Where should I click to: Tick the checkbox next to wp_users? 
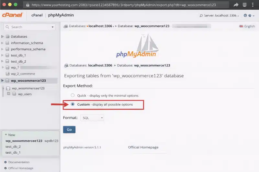(x=9, y=94)
